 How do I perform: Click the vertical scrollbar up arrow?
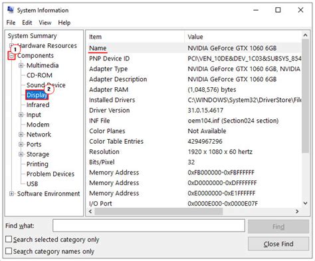(x=305, y=35)
